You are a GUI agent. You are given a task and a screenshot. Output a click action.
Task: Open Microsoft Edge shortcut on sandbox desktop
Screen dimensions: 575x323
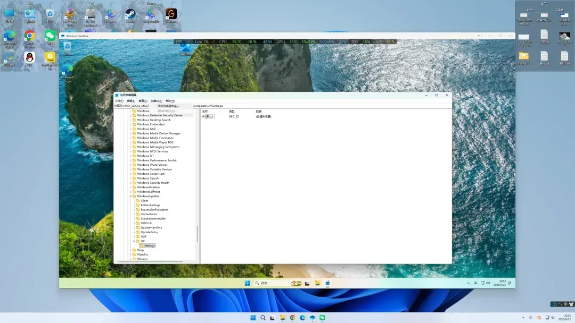click(67, 73)
